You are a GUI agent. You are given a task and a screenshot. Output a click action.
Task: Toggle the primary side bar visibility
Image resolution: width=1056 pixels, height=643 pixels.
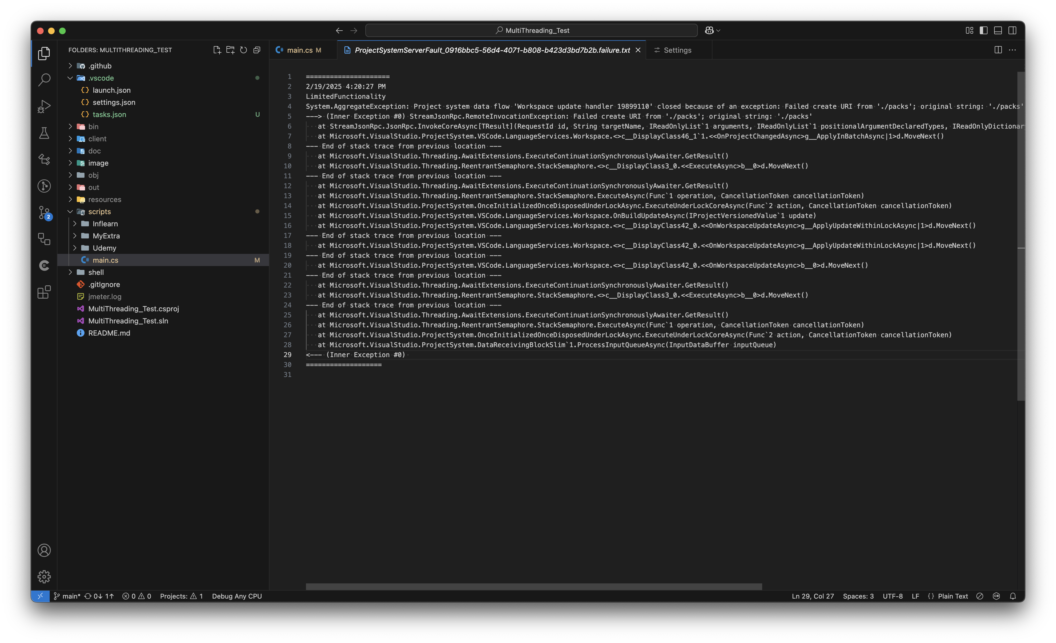(x=984, y=30)
